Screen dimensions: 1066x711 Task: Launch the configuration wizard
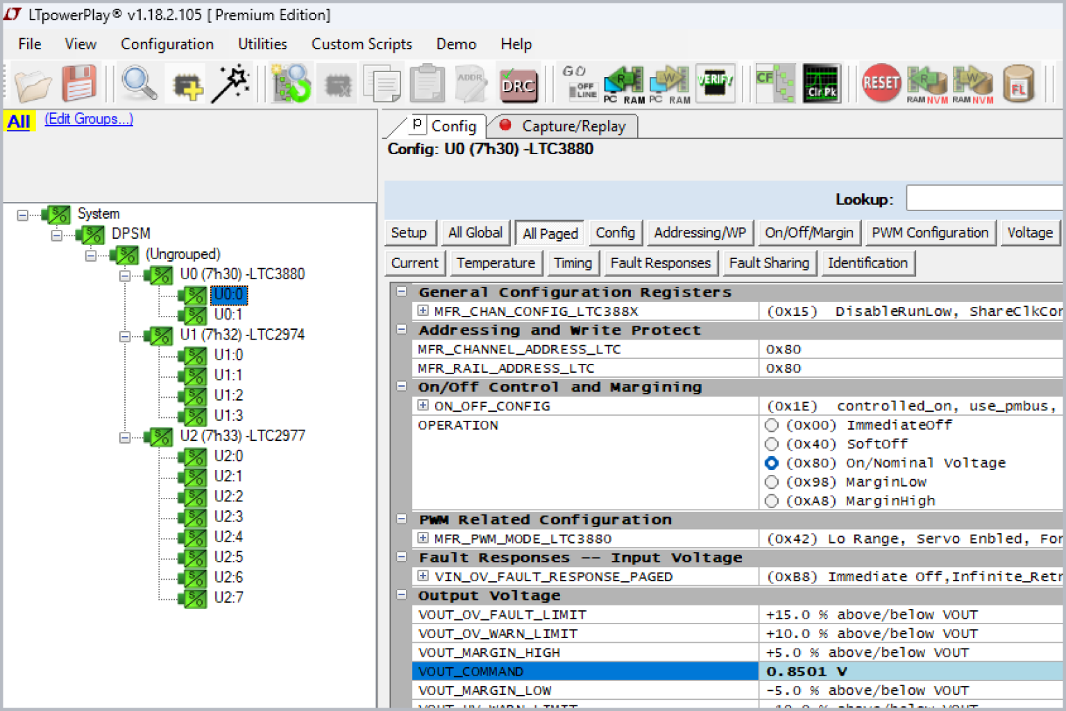pos(231,83)
